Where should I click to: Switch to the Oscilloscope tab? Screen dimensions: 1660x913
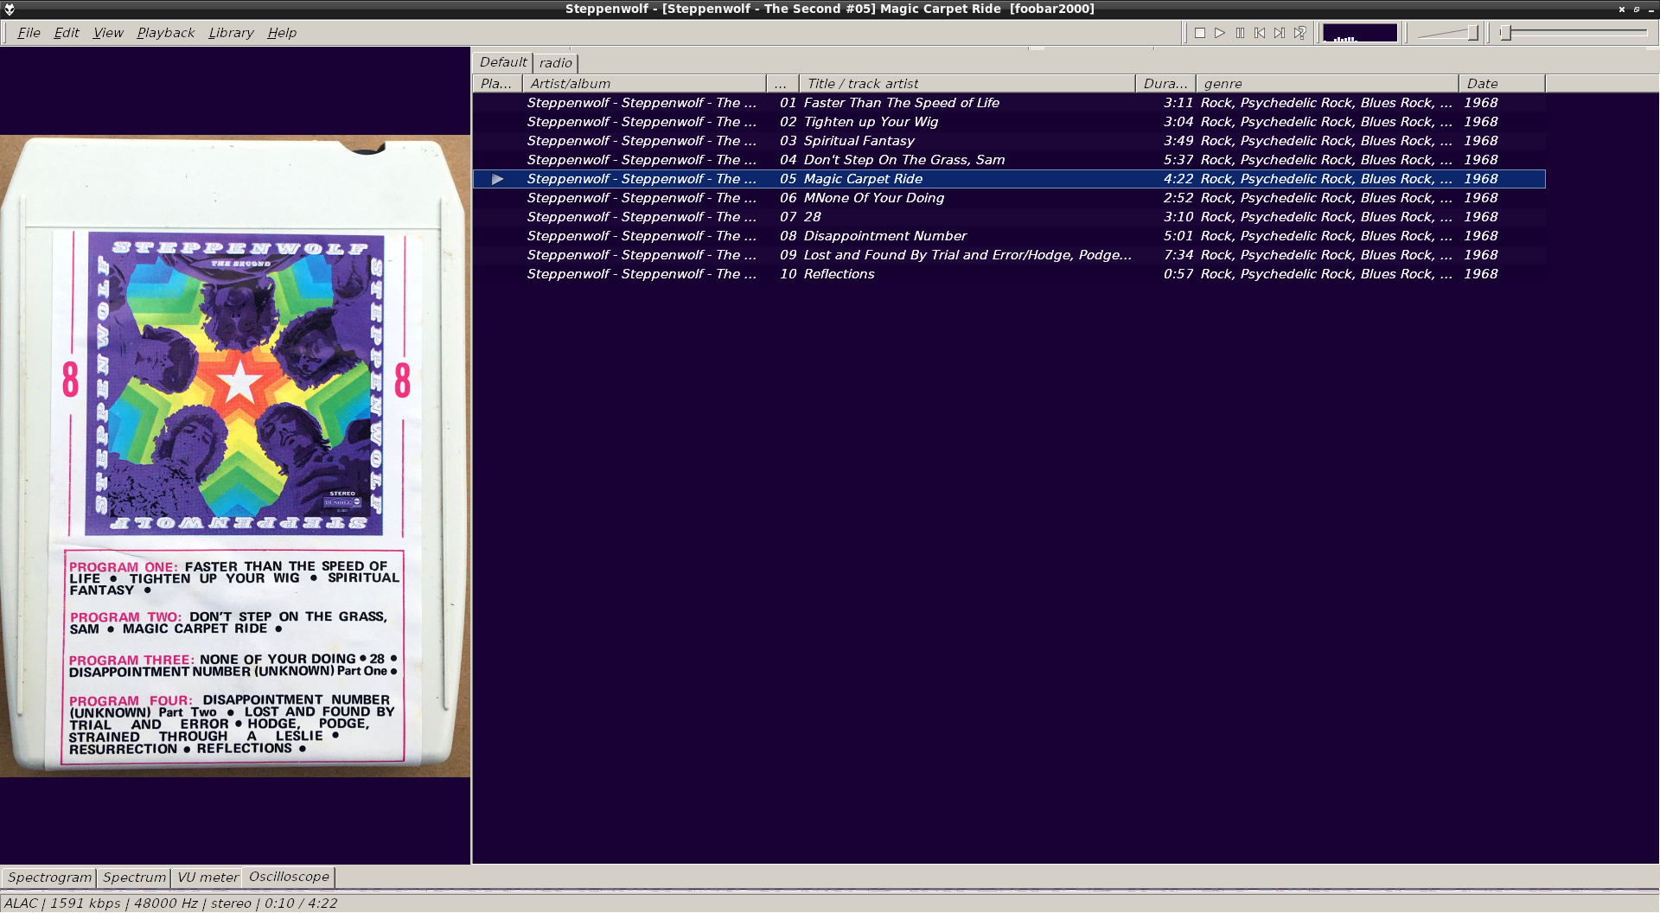(x=289, y=877)
